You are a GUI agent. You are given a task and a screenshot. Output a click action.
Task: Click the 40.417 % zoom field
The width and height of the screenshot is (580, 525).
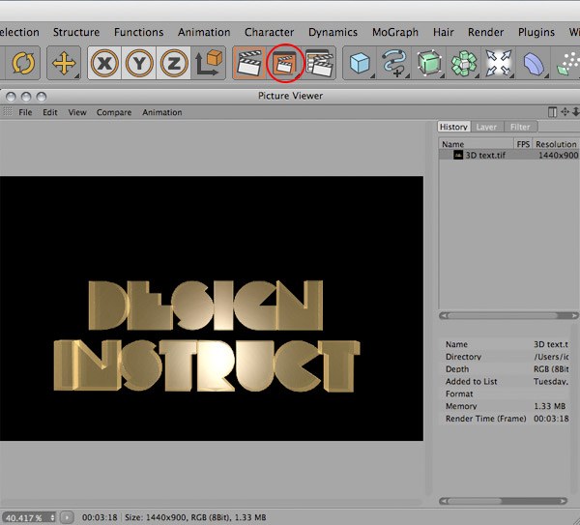click(x=25, y=517)
